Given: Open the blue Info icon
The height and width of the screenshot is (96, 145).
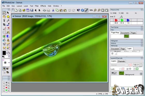Looking at the screenshot, I should pyautogui.click(x=82, y=10).
